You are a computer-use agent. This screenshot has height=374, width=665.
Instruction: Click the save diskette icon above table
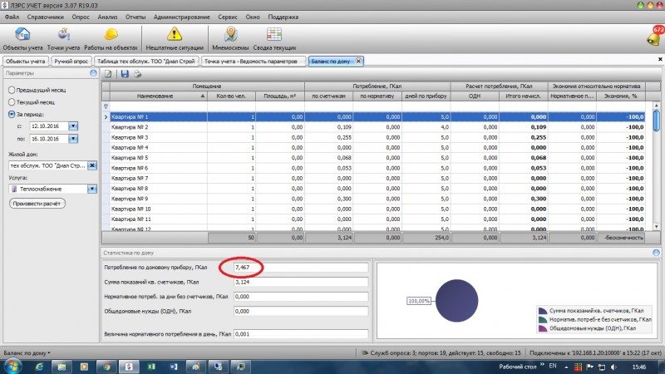[x=125, y=74]
